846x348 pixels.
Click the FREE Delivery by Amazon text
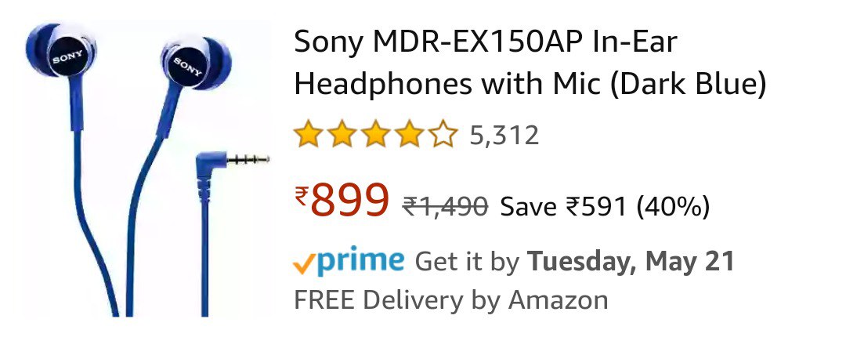[451, 300]
